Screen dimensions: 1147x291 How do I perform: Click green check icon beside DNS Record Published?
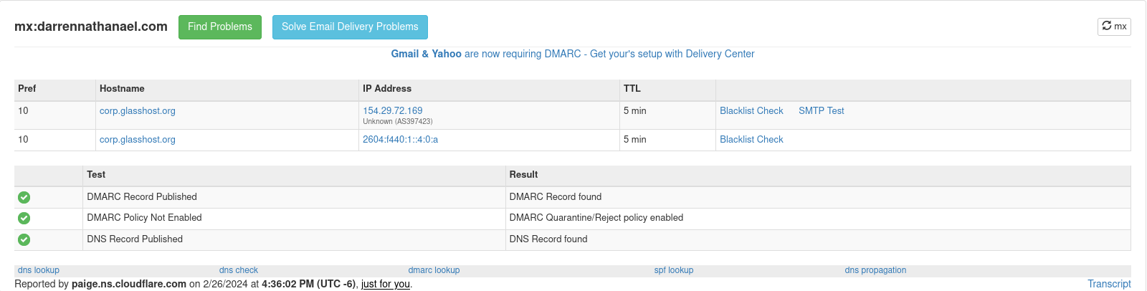(x=24, y=239)
